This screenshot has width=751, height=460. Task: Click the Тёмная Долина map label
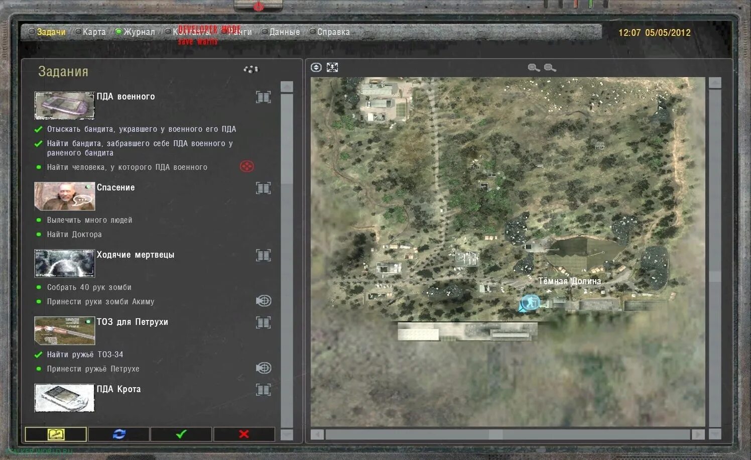[x=569, y=281]
